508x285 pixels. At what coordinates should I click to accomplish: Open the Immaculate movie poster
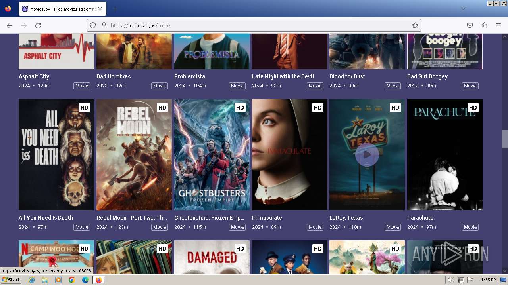(x=290, y=154)
